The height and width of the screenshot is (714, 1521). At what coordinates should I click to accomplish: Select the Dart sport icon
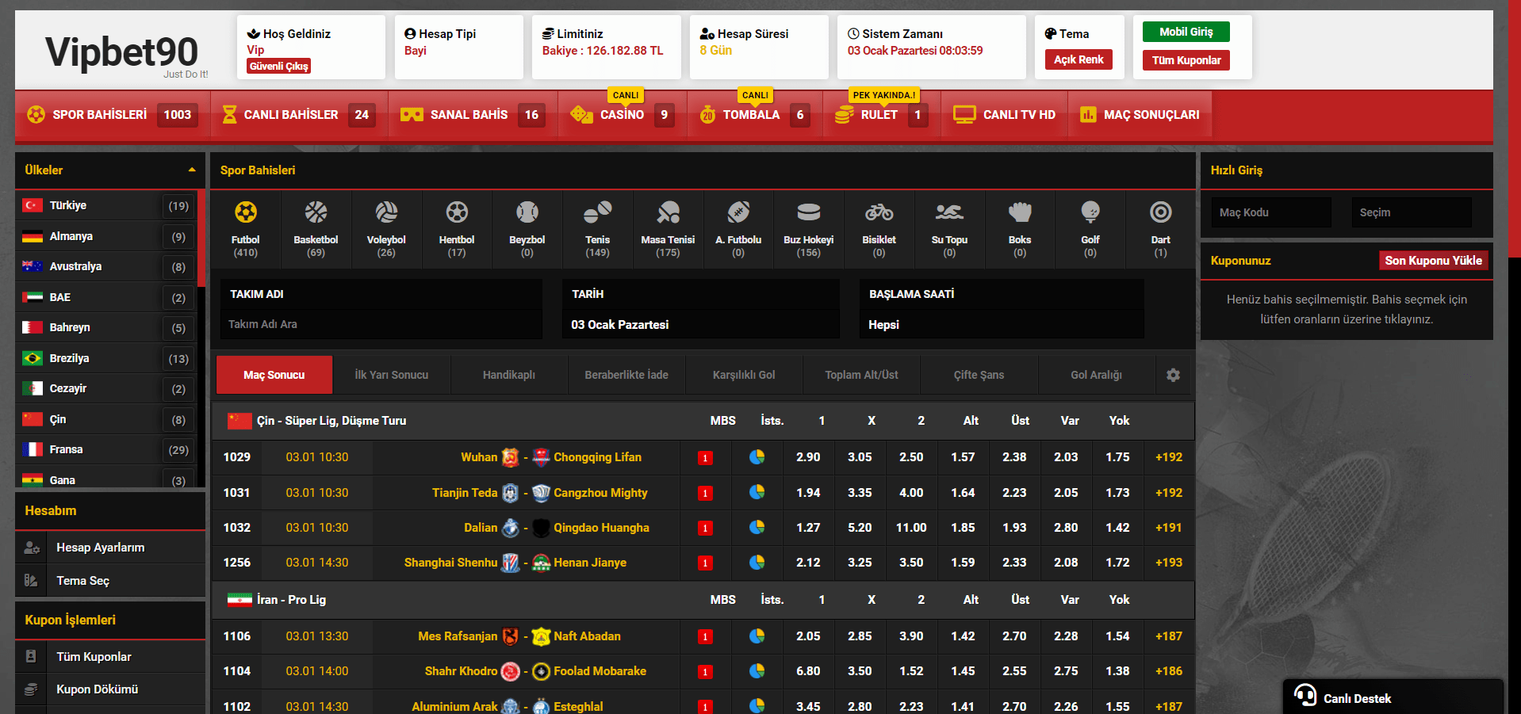point(1160,212)
